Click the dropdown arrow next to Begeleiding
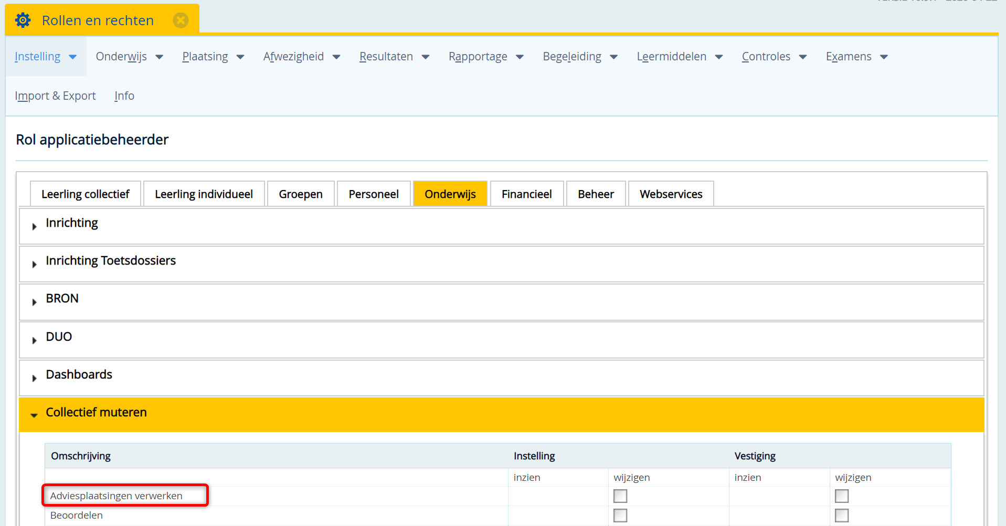 pos(613,57)
